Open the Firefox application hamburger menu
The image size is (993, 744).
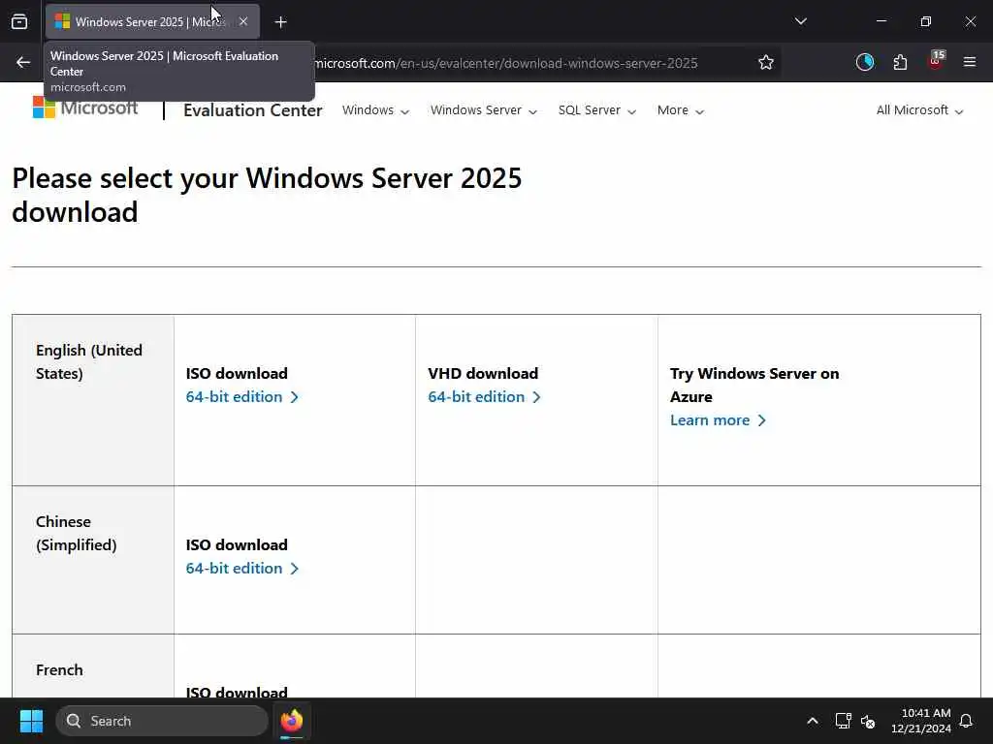click(x=970, y=62)
